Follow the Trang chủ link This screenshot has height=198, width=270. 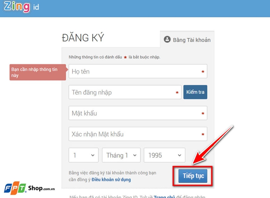coord(164,196)
